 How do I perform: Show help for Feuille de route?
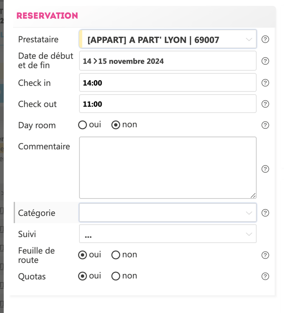point(265,255)
